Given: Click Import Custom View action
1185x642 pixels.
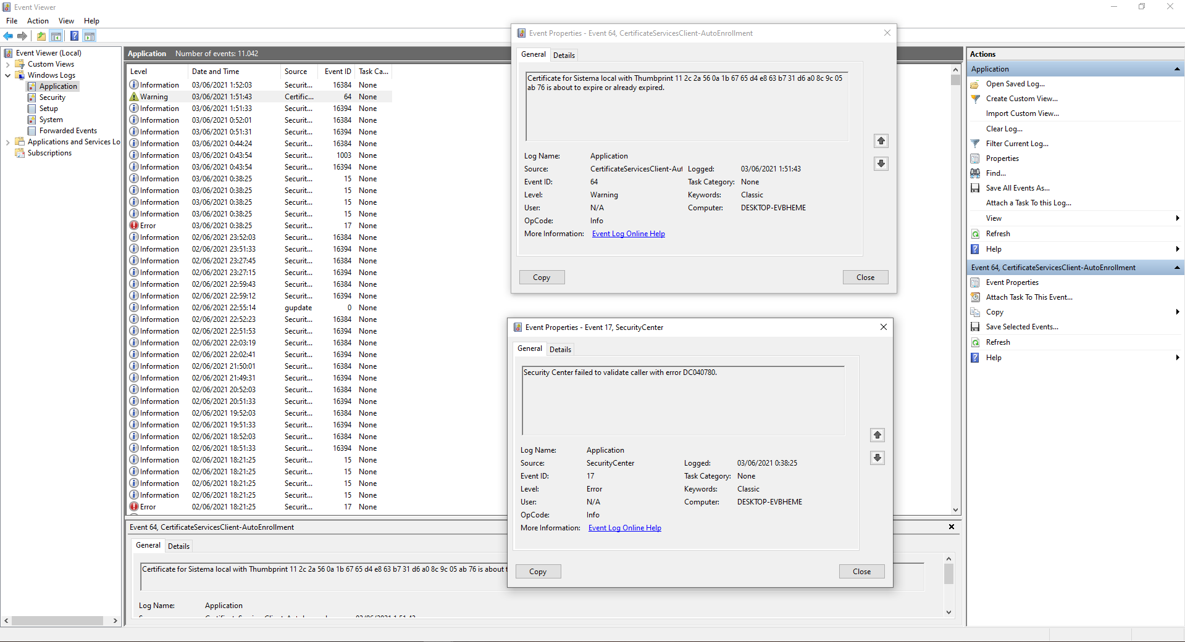Looking at the screenshot, I should tap(1022, 113).
